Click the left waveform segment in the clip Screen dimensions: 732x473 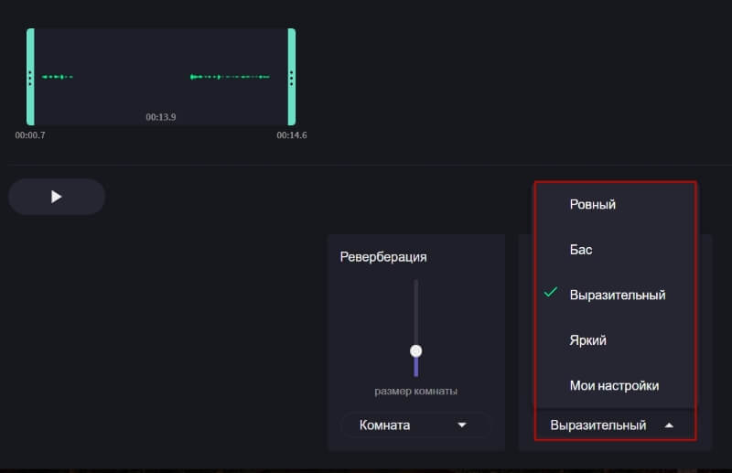point(58,77)
